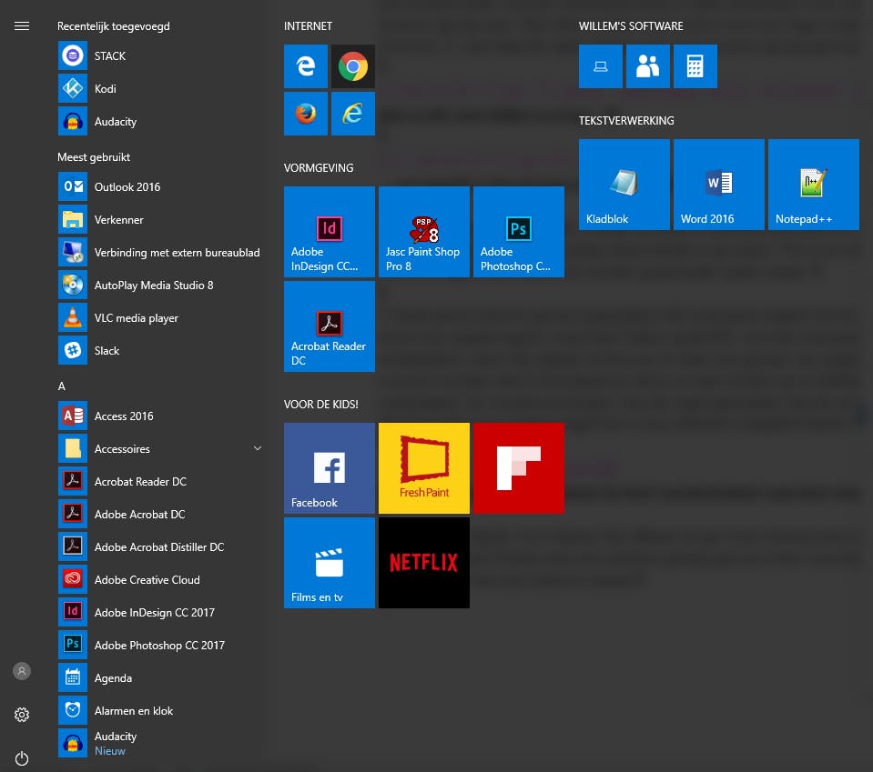
Task: Start Adobe Photoshop CC from the Vormgeving tiles
Action: pos(518,231)
